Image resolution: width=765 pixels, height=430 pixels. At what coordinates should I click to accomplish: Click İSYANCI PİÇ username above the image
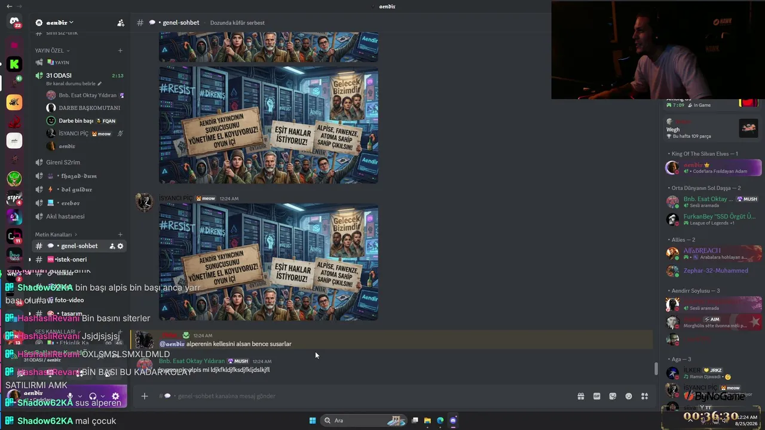coord(176,198)
